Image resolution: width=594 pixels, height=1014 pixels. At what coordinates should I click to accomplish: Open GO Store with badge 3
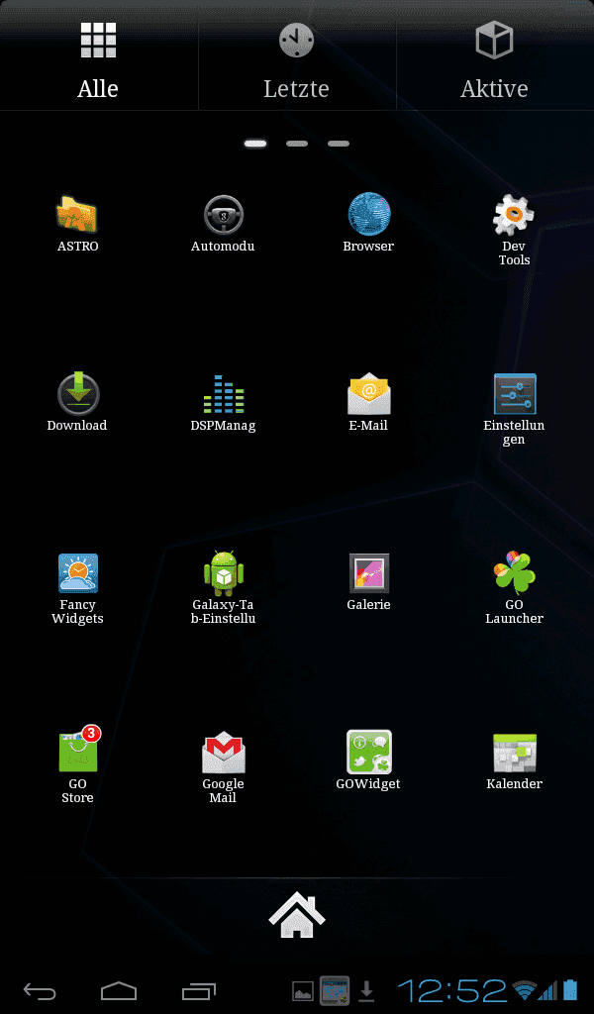pyautogui.click(x=79, y=750)
